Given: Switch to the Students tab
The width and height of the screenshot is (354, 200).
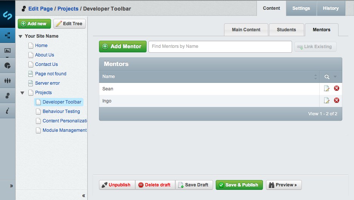Looking at the screenshot, I should 286,30.
